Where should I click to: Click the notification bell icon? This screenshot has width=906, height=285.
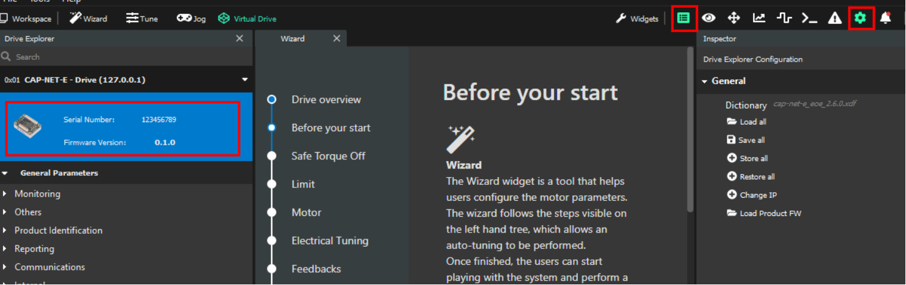click(885, 18)
